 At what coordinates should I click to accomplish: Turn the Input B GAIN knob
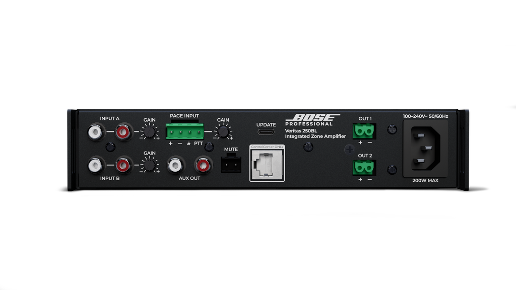point(151,164)
